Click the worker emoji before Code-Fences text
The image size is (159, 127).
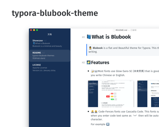point(93,111)
